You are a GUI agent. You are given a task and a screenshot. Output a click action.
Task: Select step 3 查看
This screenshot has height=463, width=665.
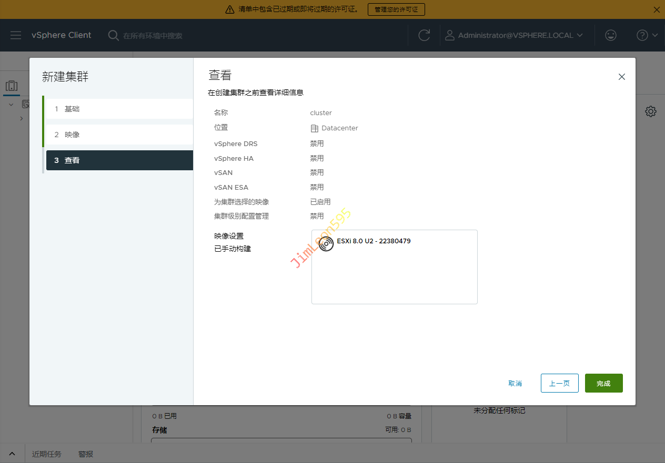pyautogui.click(x=119, y=160)
